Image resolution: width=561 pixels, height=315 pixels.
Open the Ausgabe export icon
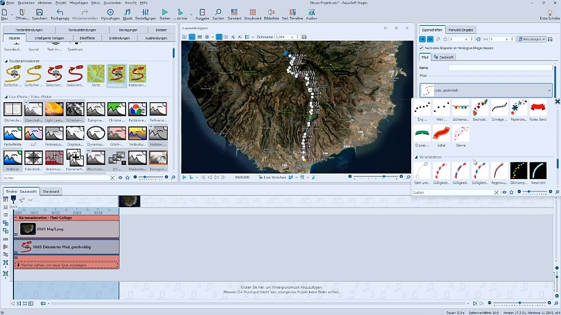click(202, 12)
